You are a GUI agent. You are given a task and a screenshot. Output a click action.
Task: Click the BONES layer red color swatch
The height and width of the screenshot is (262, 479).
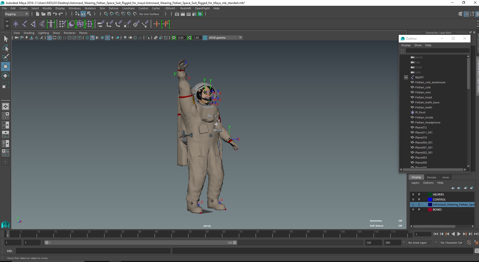pos(430,210)
